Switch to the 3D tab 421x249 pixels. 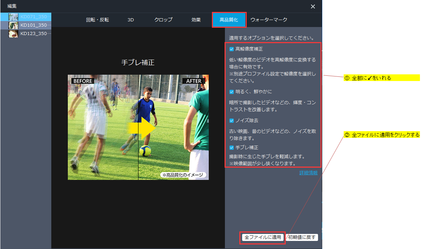[130, 20]
